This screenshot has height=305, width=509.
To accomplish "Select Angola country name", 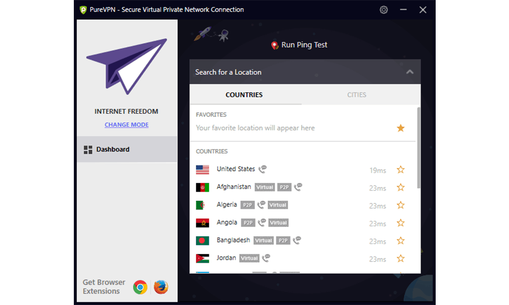I will click(227, 223).
